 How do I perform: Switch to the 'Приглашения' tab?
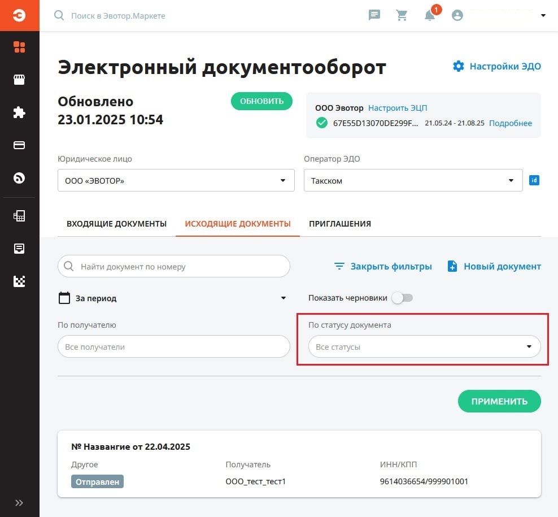pyautogui.click(x=340, y=224)
